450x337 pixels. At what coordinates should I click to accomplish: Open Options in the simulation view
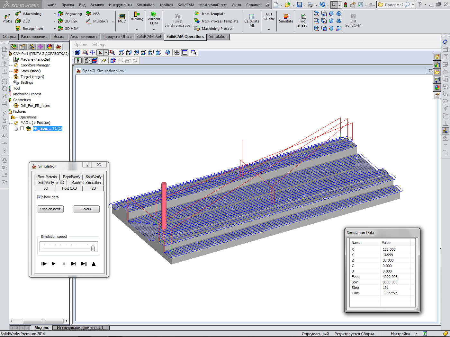point(81,45)
